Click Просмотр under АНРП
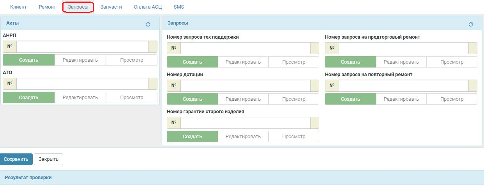This screenshot has width=484, height=185. click(x=132, y=60)
